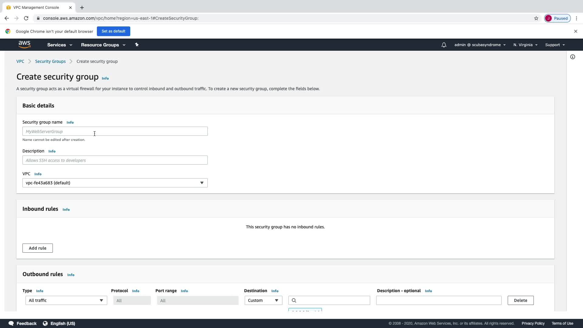Image resolution: width=583 pixels, height=328 pixels.
Task: Click the Description text field
Action: click(x=115, y=160)
